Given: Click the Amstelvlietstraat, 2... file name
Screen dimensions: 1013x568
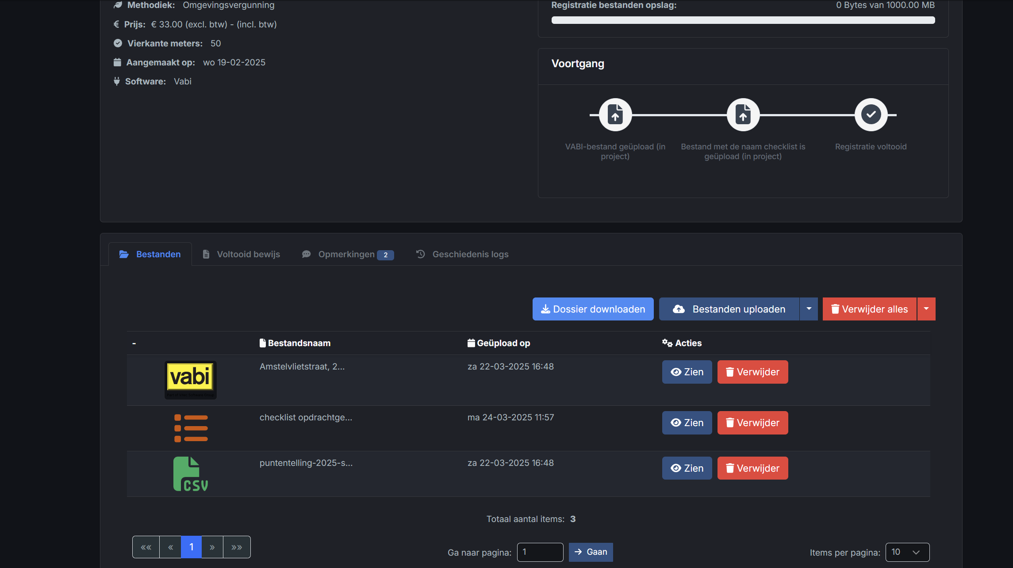Looking at the screenshot, I should click(302, 366).
